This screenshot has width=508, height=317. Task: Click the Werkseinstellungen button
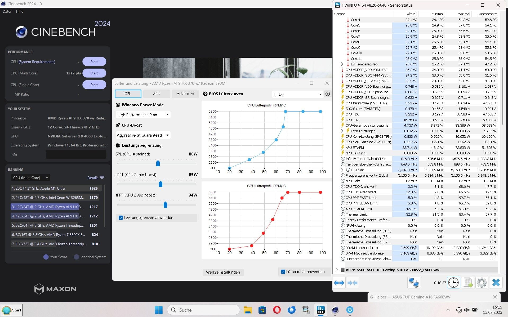click(x=223, y=272)
